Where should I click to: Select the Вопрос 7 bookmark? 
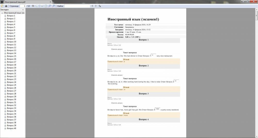11,33
